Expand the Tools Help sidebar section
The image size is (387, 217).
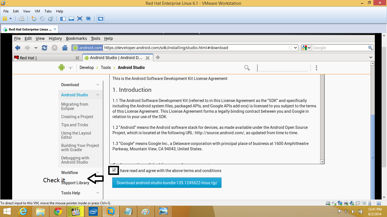click(98, 193)
